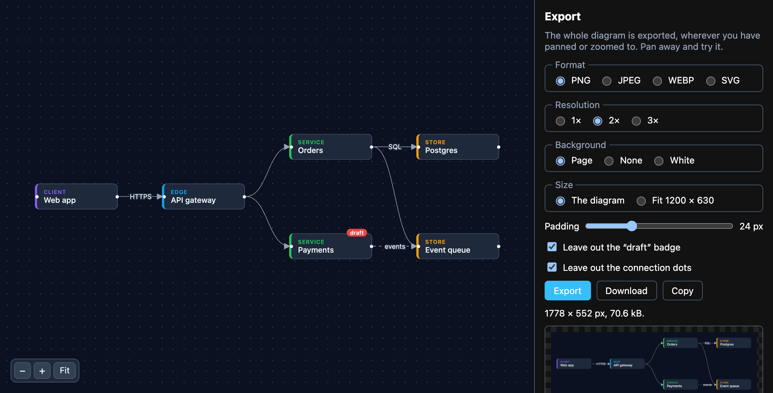
Task: Choose 3× resolution
Action: [636, 121]
